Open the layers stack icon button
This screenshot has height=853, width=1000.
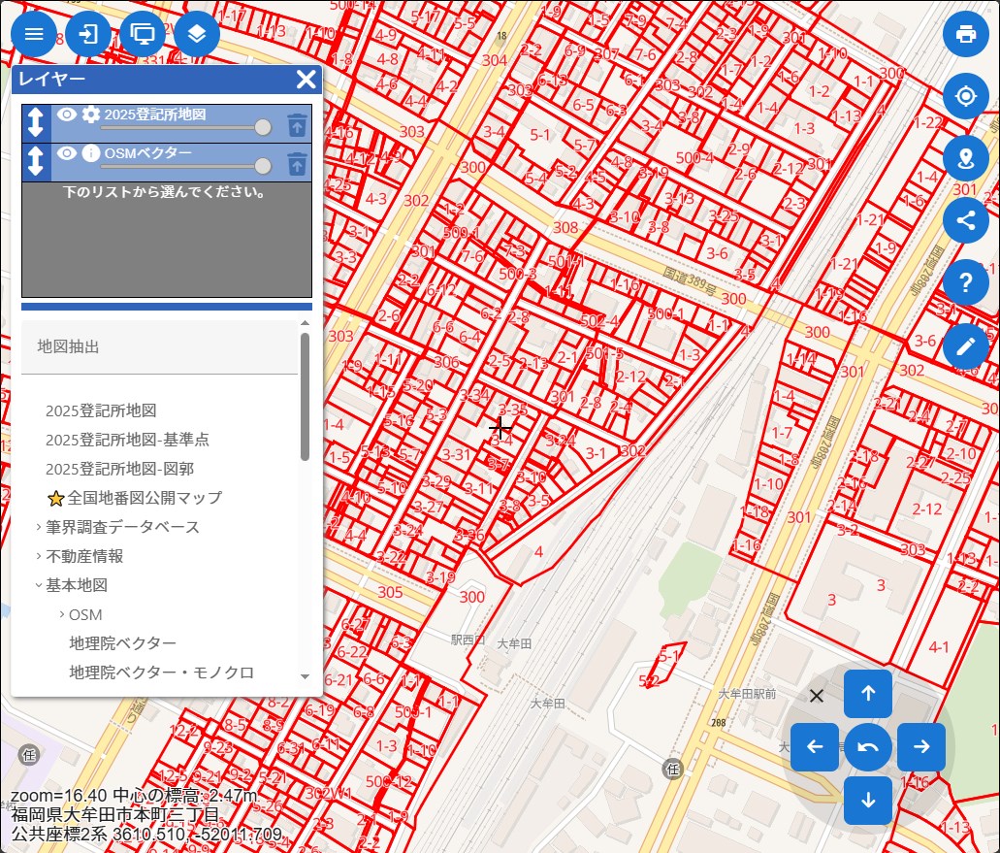pos(197,34)
